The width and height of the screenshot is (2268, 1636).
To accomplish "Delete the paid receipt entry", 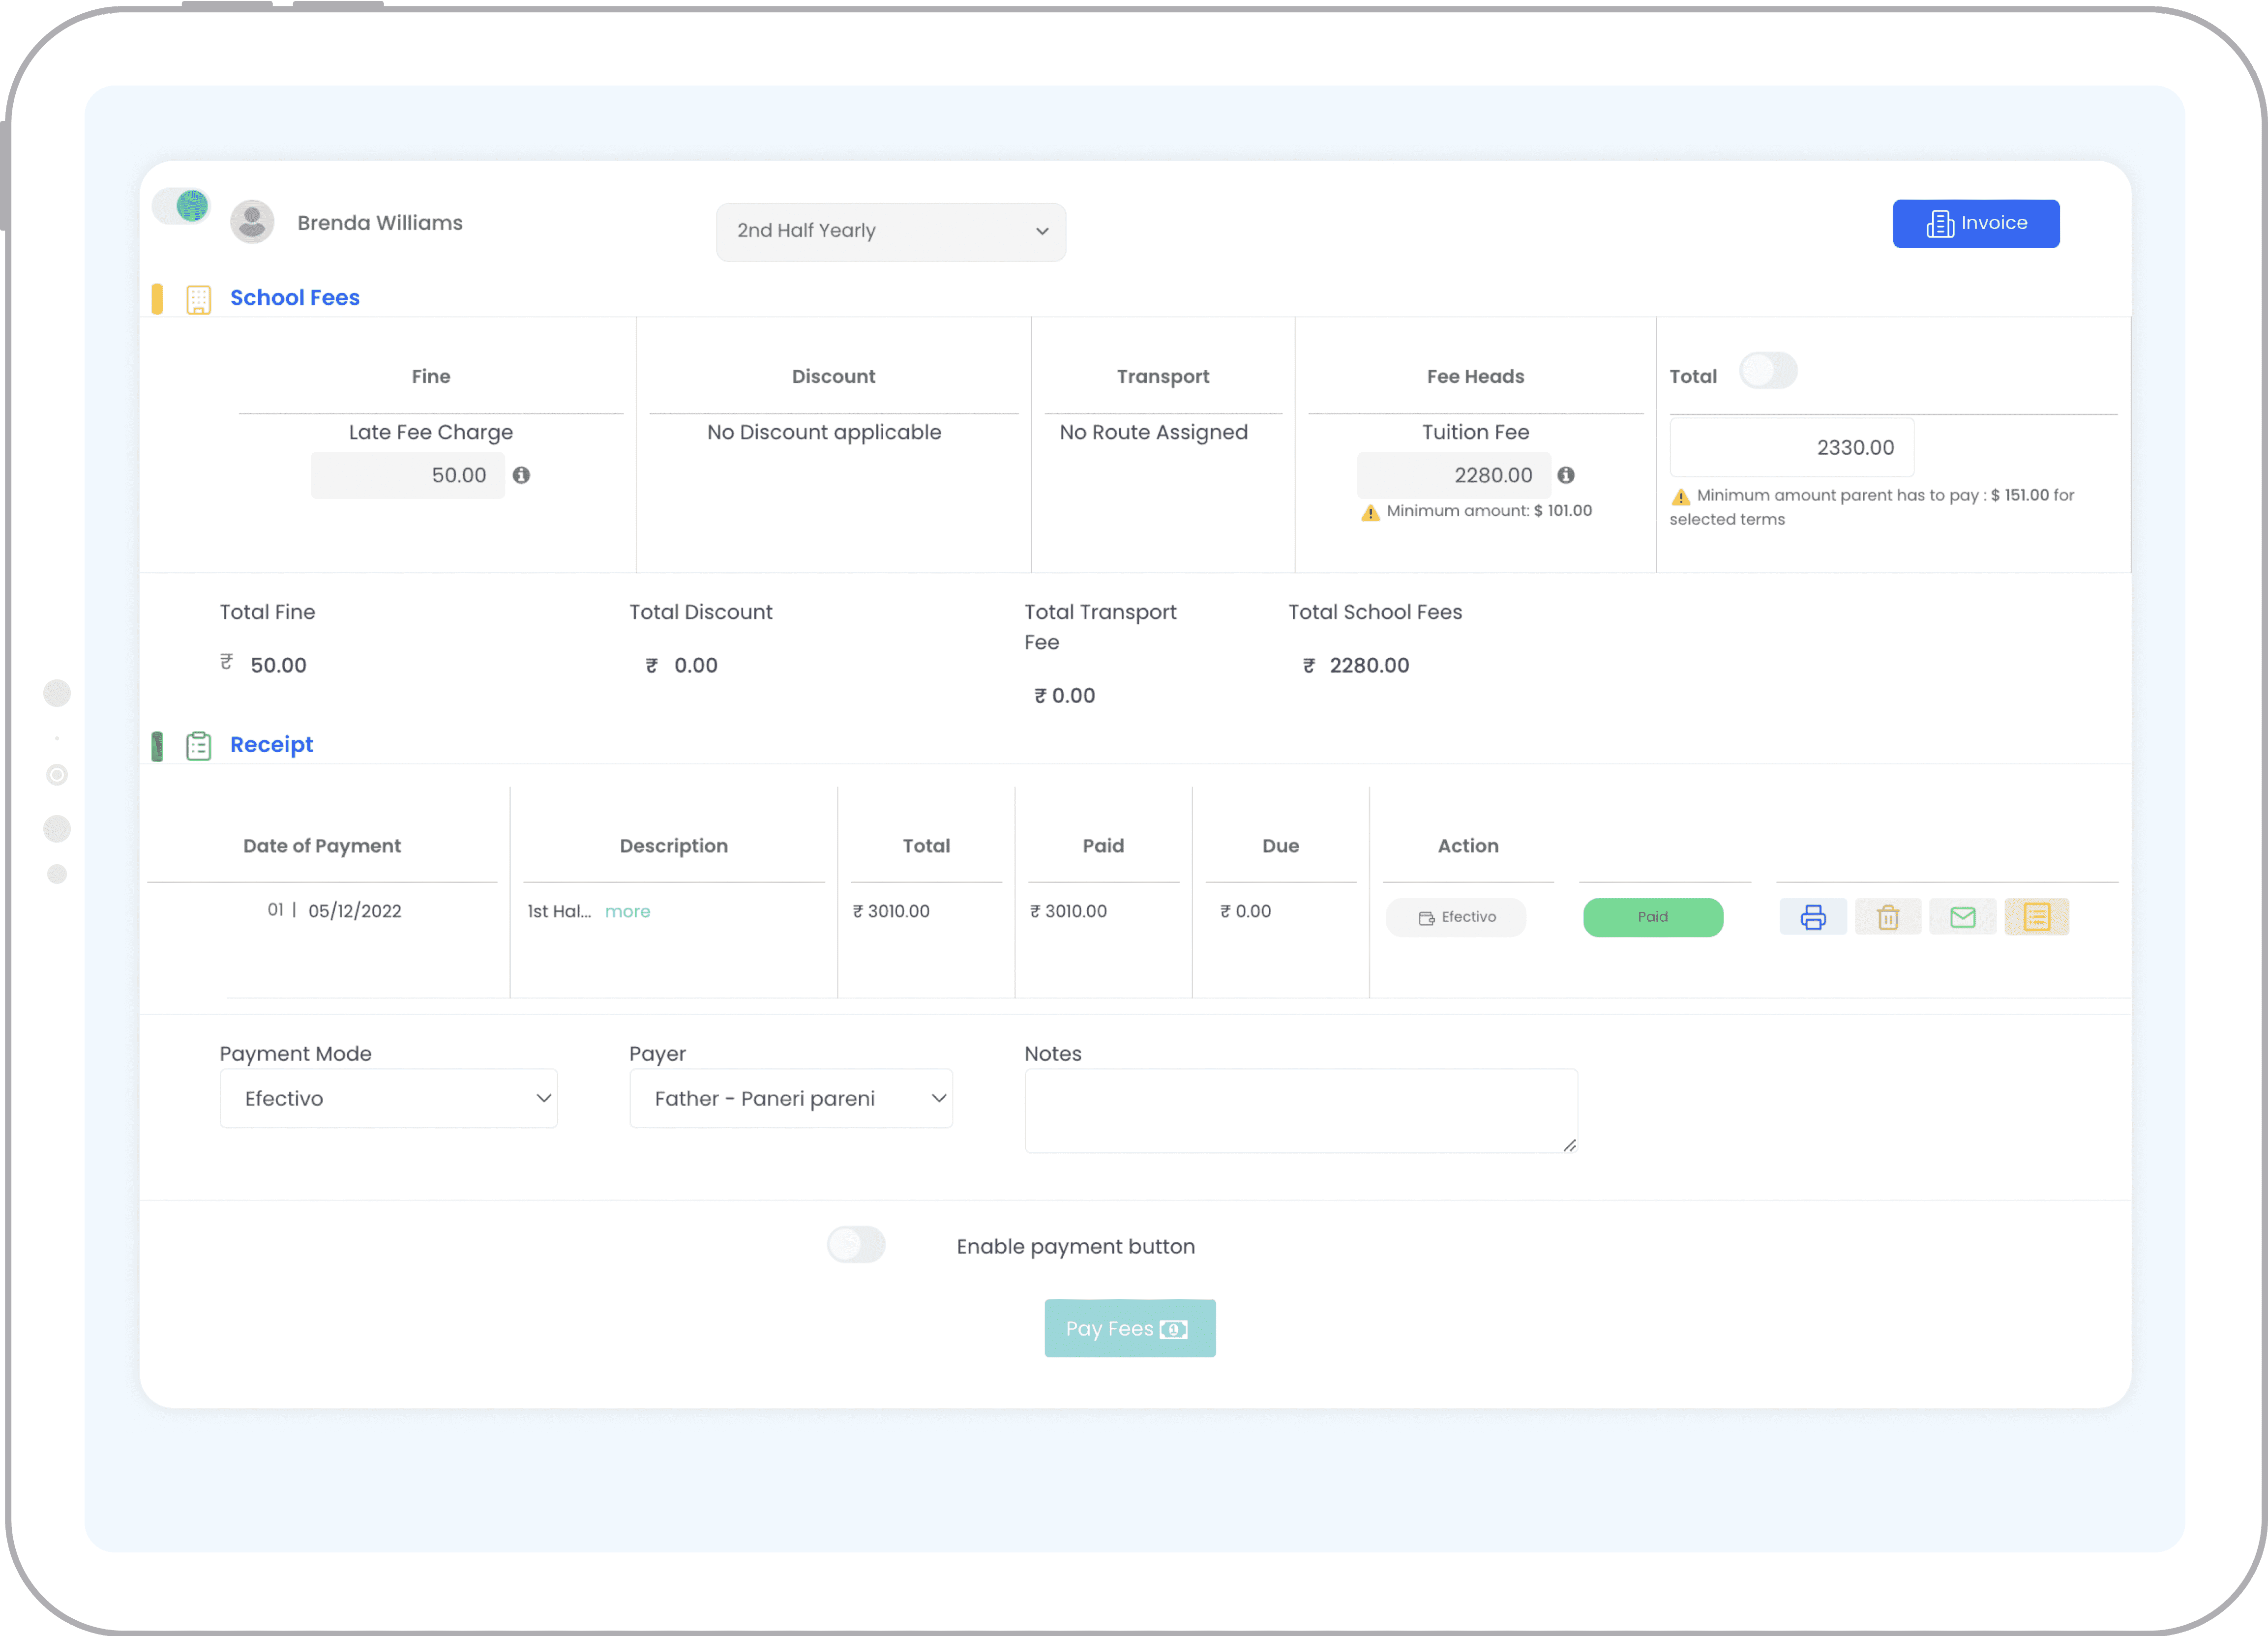I will [1888, 916].
